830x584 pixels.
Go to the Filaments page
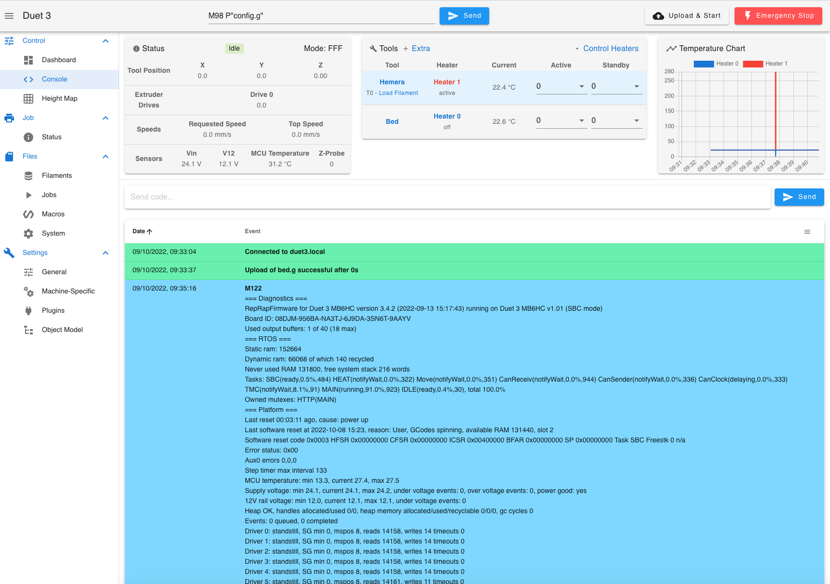point(59,175)
